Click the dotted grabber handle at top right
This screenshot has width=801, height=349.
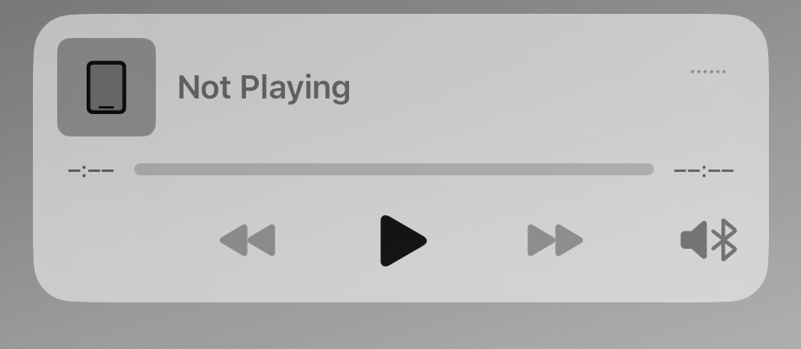(708, 72)
